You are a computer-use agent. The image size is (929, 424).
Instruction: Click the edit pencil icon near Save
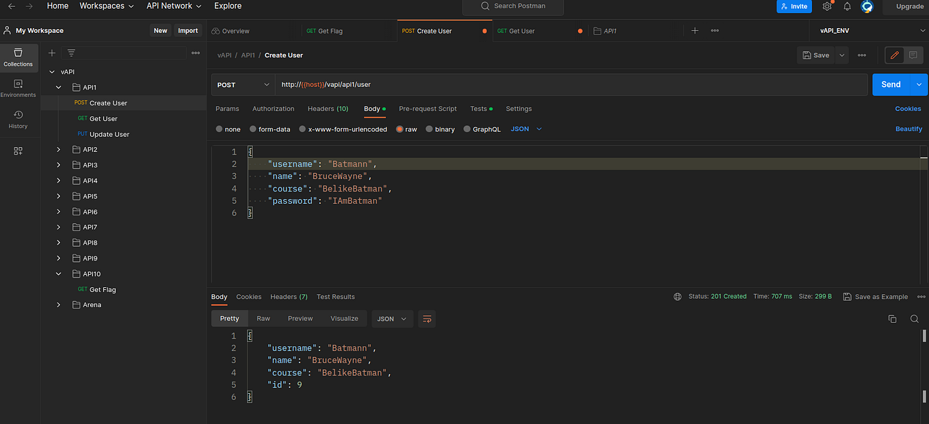[x=894, y=55]
